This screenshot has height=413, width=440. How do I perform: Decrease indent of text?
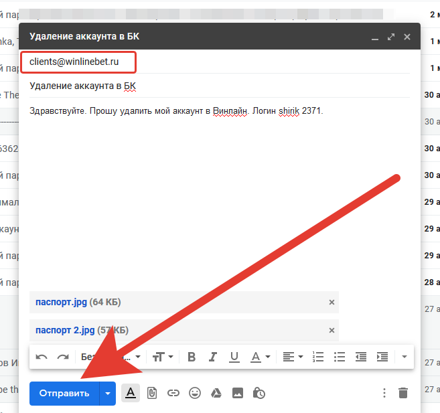coord(361,357)
